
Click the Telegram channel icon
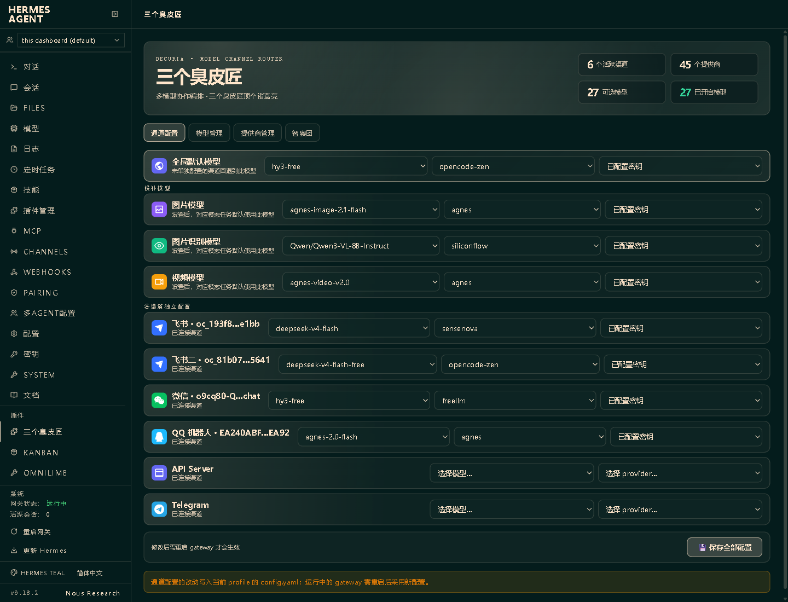coord(159,510)
